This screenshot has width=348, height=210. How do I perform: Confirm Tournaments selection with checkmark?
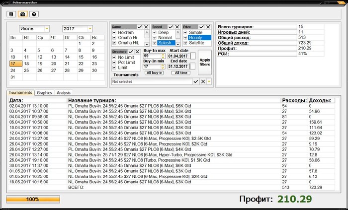(196, 81)
